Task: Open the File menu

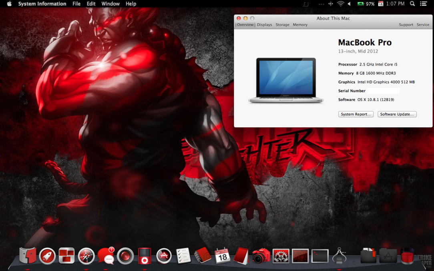Action: (x=76, y=4)
